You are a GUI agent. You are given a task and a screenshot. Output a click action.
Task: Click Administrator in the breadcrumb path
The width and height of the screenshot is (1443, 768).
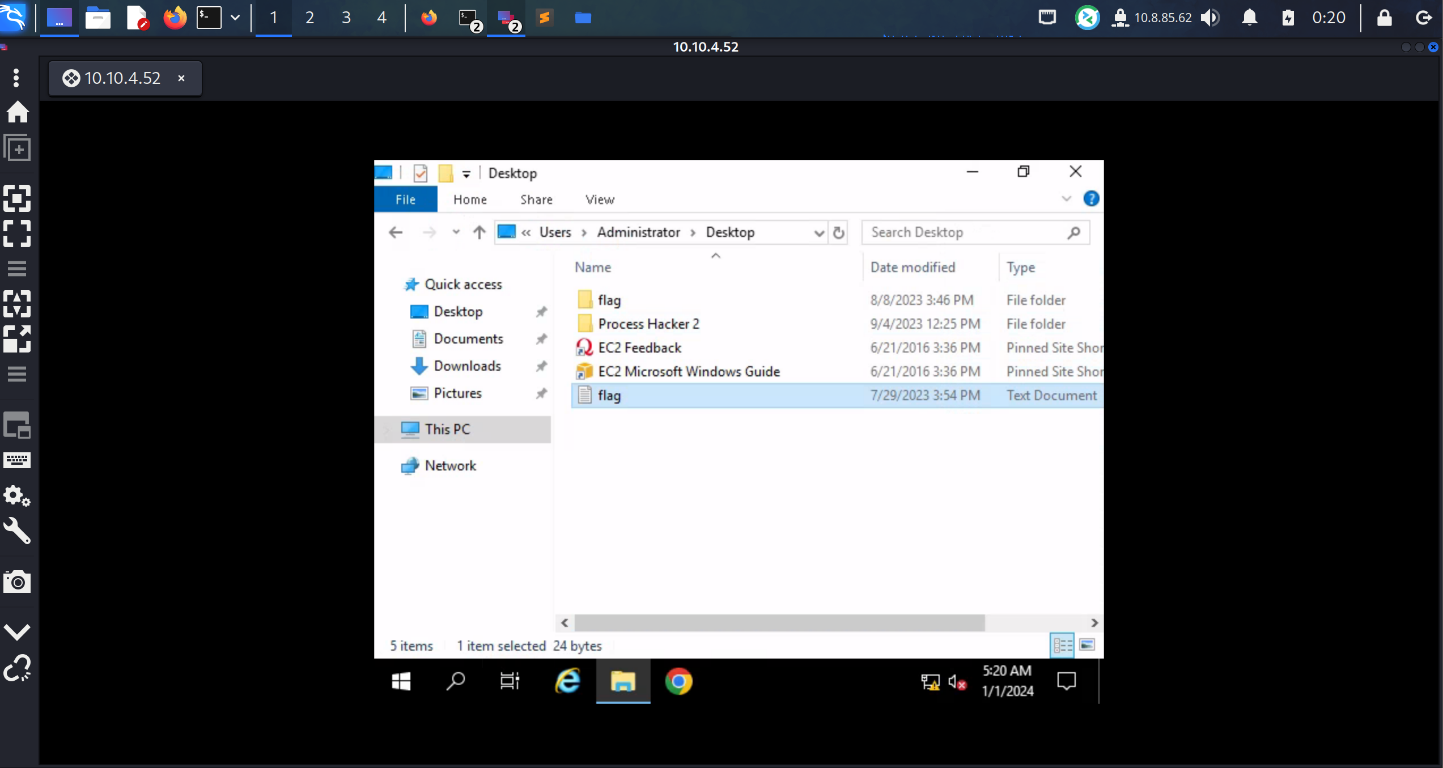coord(638,232)
